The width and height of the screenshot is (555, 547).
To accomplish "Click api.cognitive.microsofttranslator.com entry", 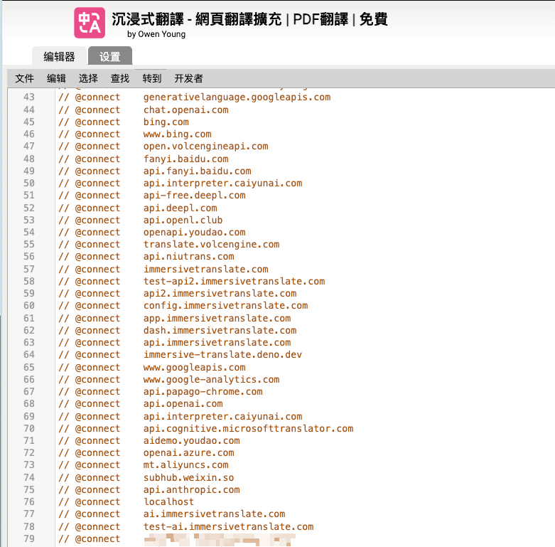I will pos(248,428).
